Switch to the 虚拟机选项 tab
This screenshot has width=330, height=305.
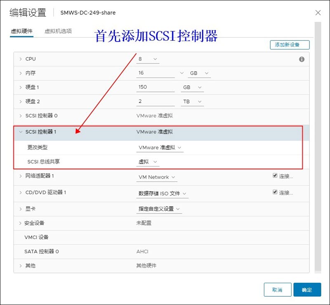58,31
